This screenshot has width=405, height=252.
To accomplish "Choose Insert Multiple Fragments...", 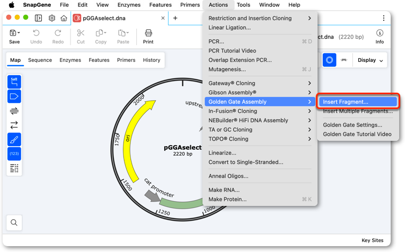I will [x=358, y=111].
